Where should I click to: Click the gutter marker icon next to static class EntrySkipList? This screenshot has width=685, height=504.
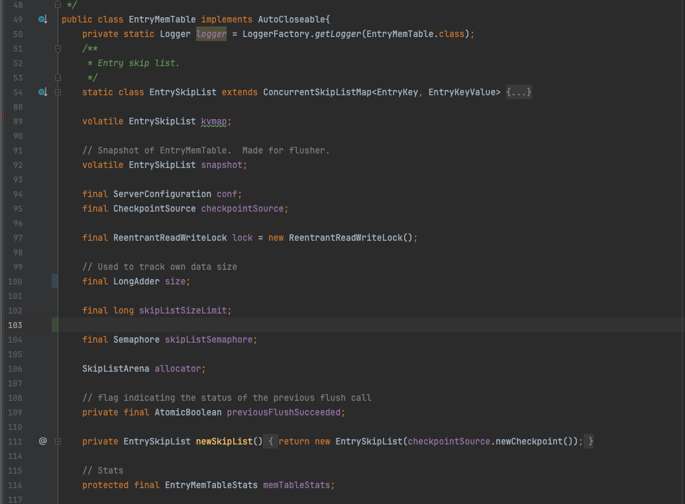click(42, 92)
